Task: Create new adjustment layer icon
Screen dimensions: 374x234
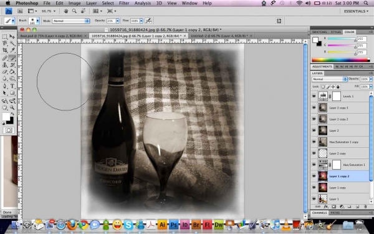Action: pyautogui.click(x=342, y=207)
